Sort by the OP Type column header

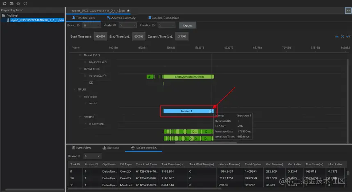coord(126,164)
